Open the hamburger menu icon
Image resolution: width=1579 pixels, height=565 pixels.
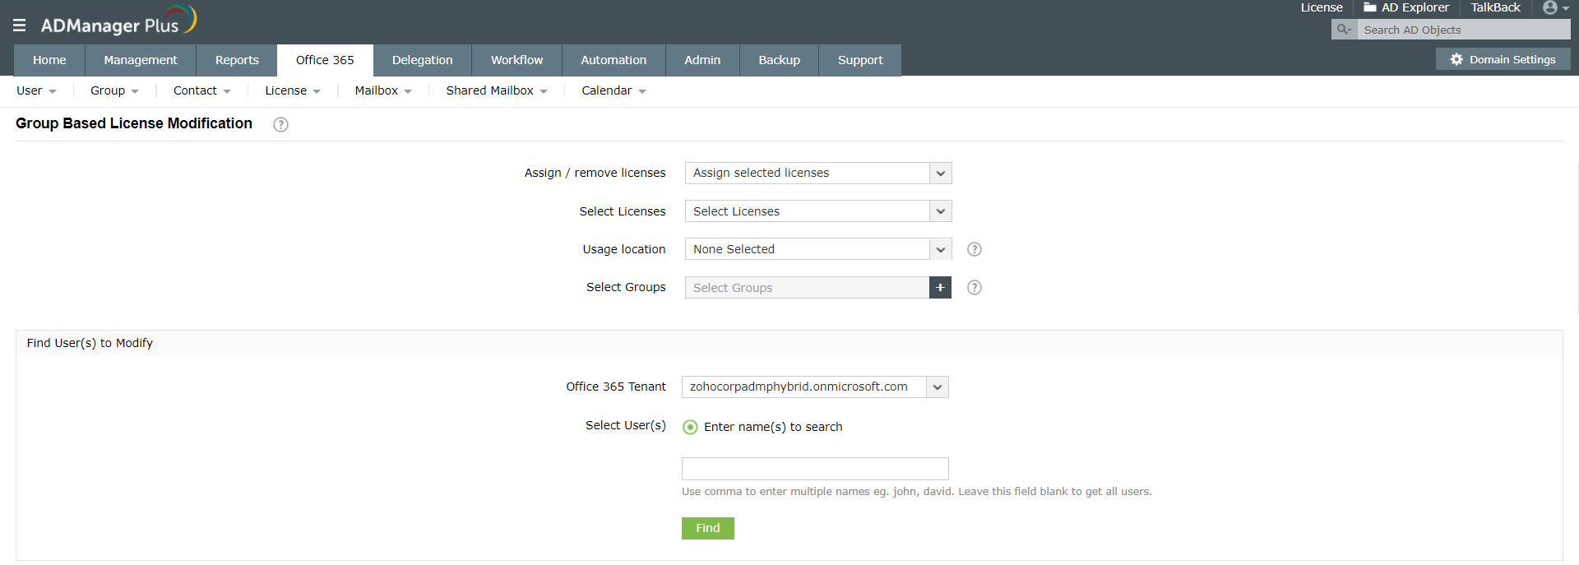[x=20, y=25]
